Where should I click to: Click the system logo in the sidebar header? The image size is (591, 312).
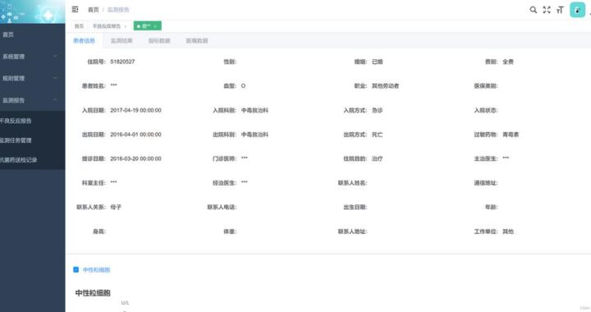click(32, 11)
